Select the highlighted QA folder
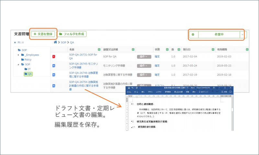The height and width of the screenshot is (155, 259). 28,74
